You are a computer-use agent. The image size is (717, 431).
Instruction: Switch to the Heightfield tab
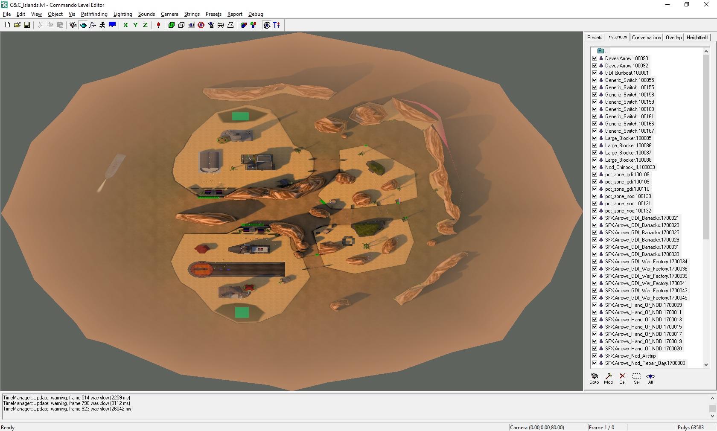point(697,38)
